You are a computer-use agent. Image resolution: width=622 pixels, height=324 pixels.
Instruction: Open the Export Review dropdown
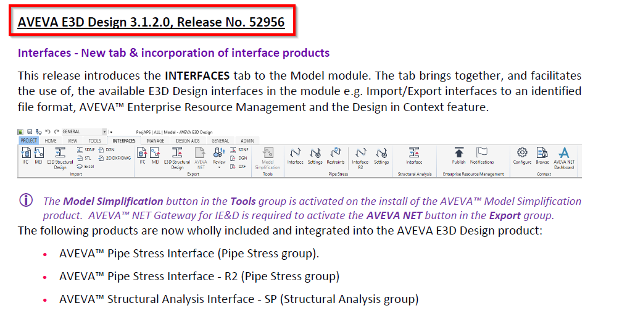[x=219, y=158]
